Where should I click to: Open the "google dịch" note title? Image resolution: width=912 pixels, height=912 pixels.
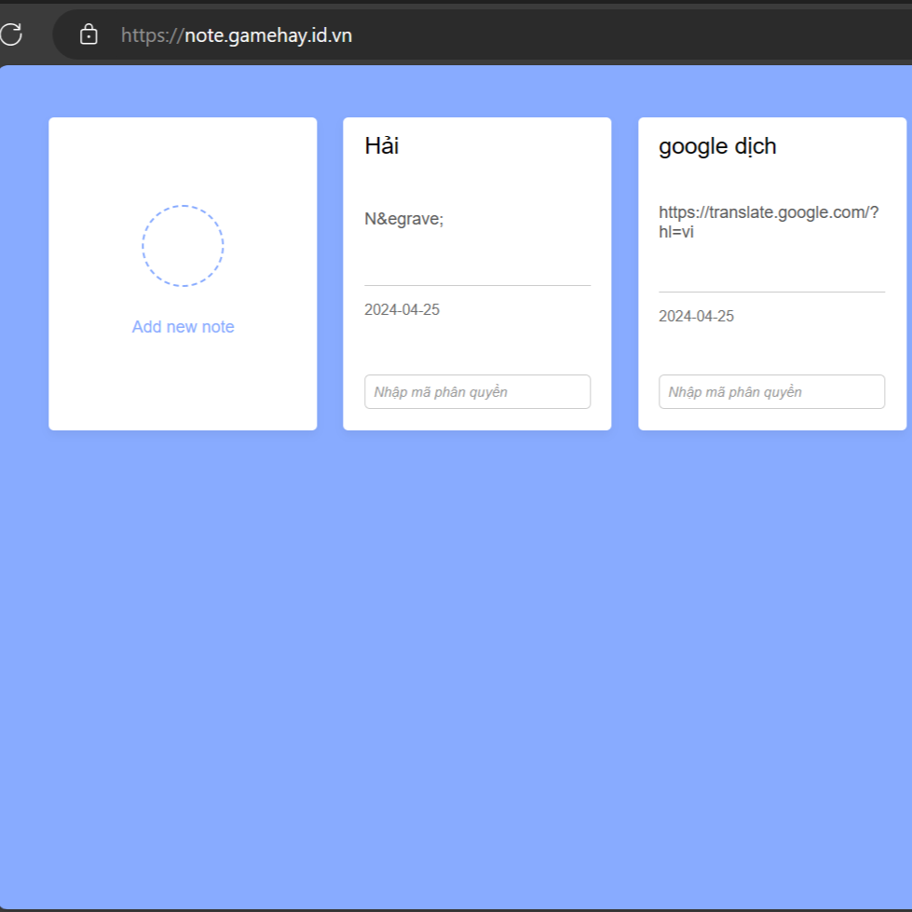click(x=717, y=146)
